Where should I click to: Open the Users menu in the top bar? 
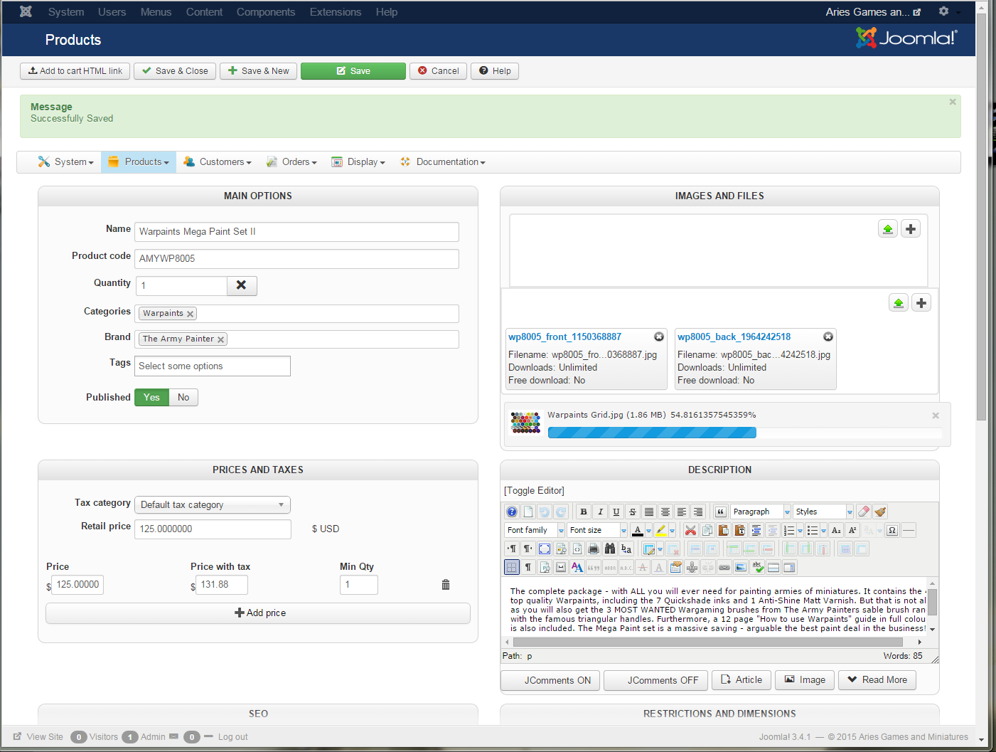click(112, 12)
